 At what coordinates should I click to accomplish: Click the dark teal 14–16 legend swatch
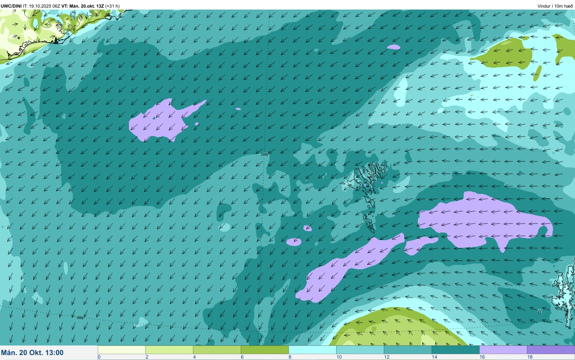click(x=456, y=350)
